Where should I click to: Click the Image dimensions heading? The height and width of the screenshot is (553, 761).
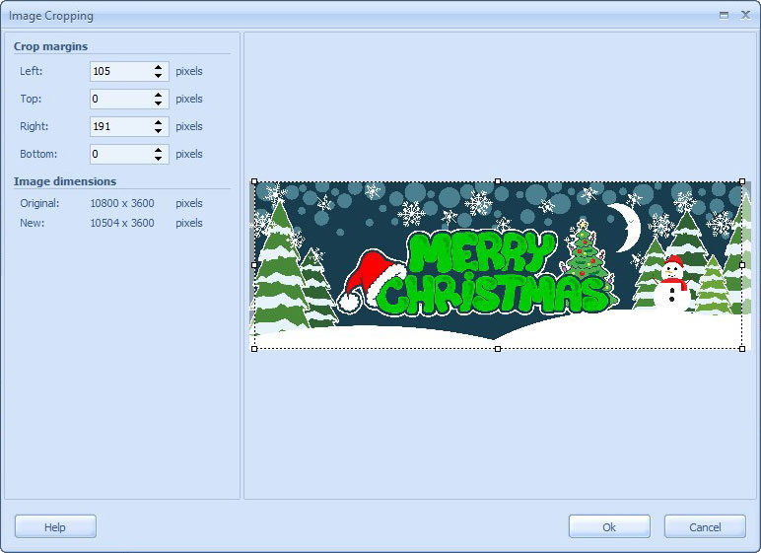point(65,181)
